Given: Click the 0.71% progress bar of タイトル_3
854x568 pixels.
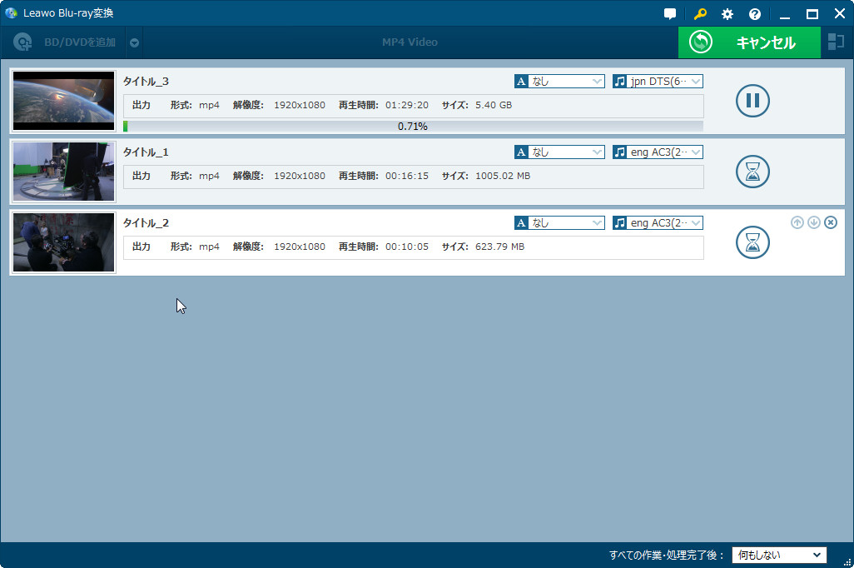Looking at the screenshot, I should [414, 124].
